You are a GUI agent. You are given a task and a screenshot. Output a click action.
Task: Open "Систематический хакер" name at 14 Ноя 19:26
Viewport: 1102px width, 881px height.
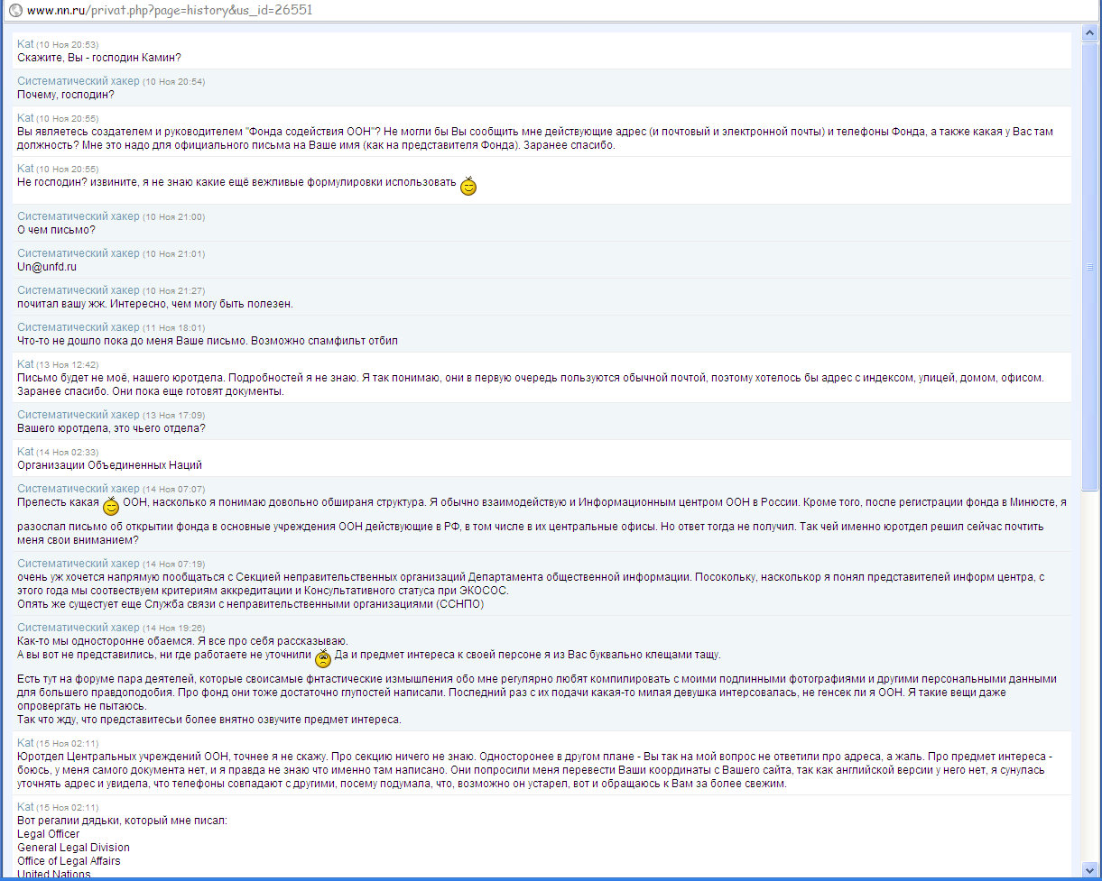[79, 628]
